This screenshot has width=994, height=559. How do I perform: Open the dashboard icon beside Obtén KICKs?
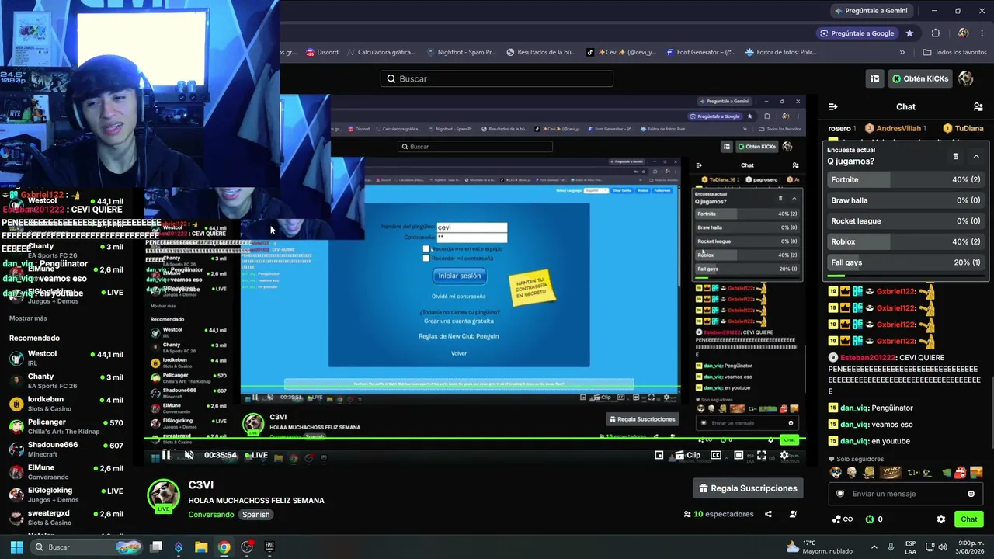tap(874, 78)
